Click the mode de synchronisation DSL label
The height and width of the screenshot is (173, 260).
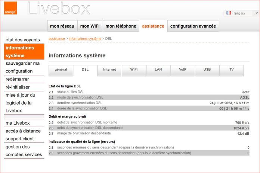click(80, 97)
